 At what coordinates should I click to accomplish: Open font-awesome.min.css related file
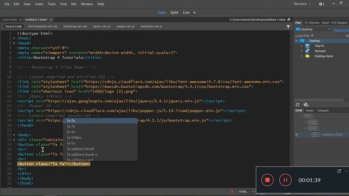tap(43, 26)
